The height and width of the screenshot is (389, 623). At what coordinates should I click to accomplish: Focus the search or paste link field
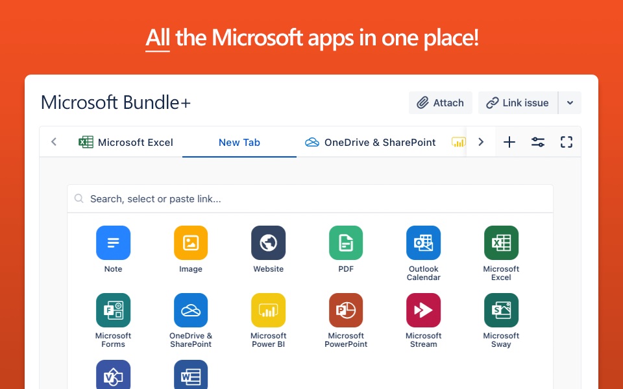tap(310, 198)
